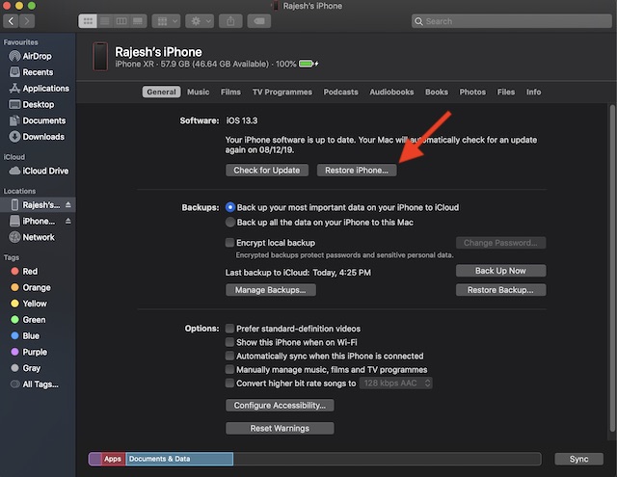Switch to the General tab

[x=161, y=92]
